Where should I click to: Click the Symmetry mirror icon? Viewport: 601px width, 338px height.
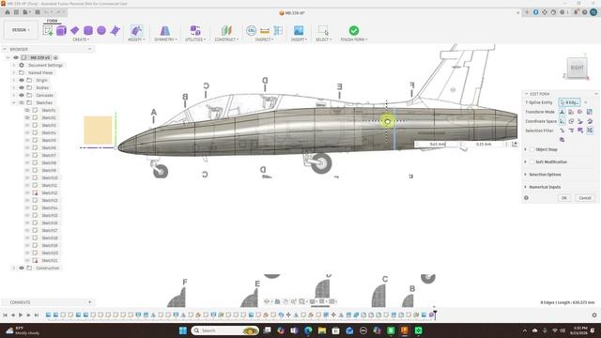tap(165, 31)
